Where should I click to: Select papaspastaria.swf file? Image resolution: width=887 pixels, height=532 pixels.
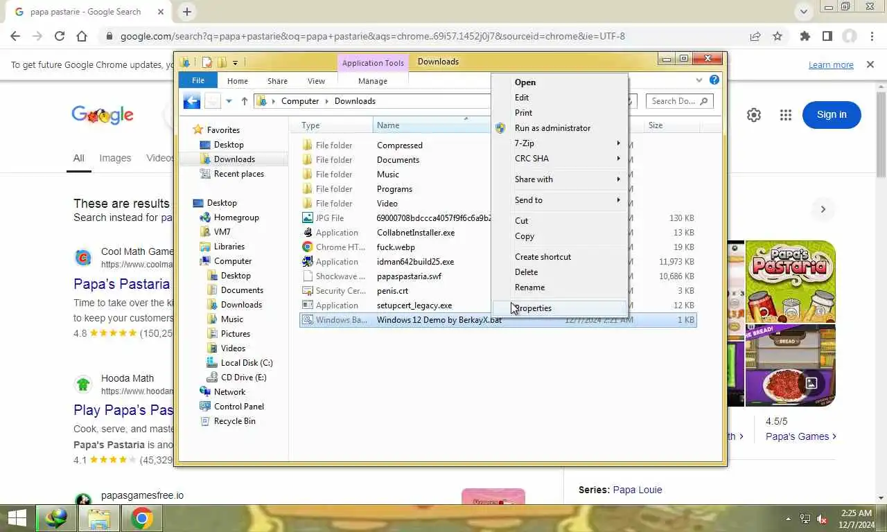coord(409,276)
